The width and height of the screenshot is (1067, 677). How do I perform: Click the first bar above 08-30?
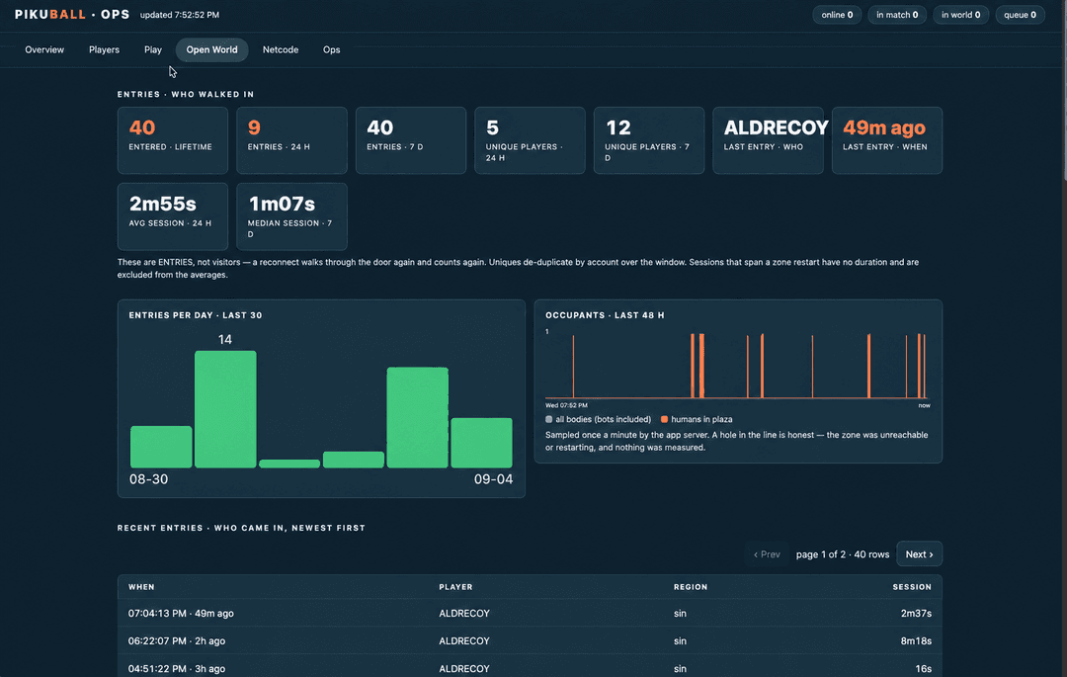(x=161, y=447)
